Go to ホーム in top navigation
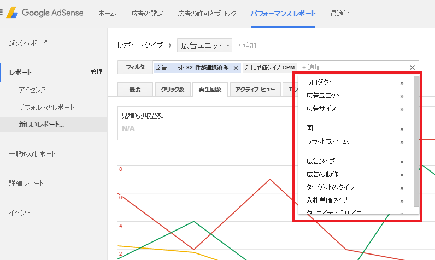This screenshot has height=260, width=435. point(107,13)
